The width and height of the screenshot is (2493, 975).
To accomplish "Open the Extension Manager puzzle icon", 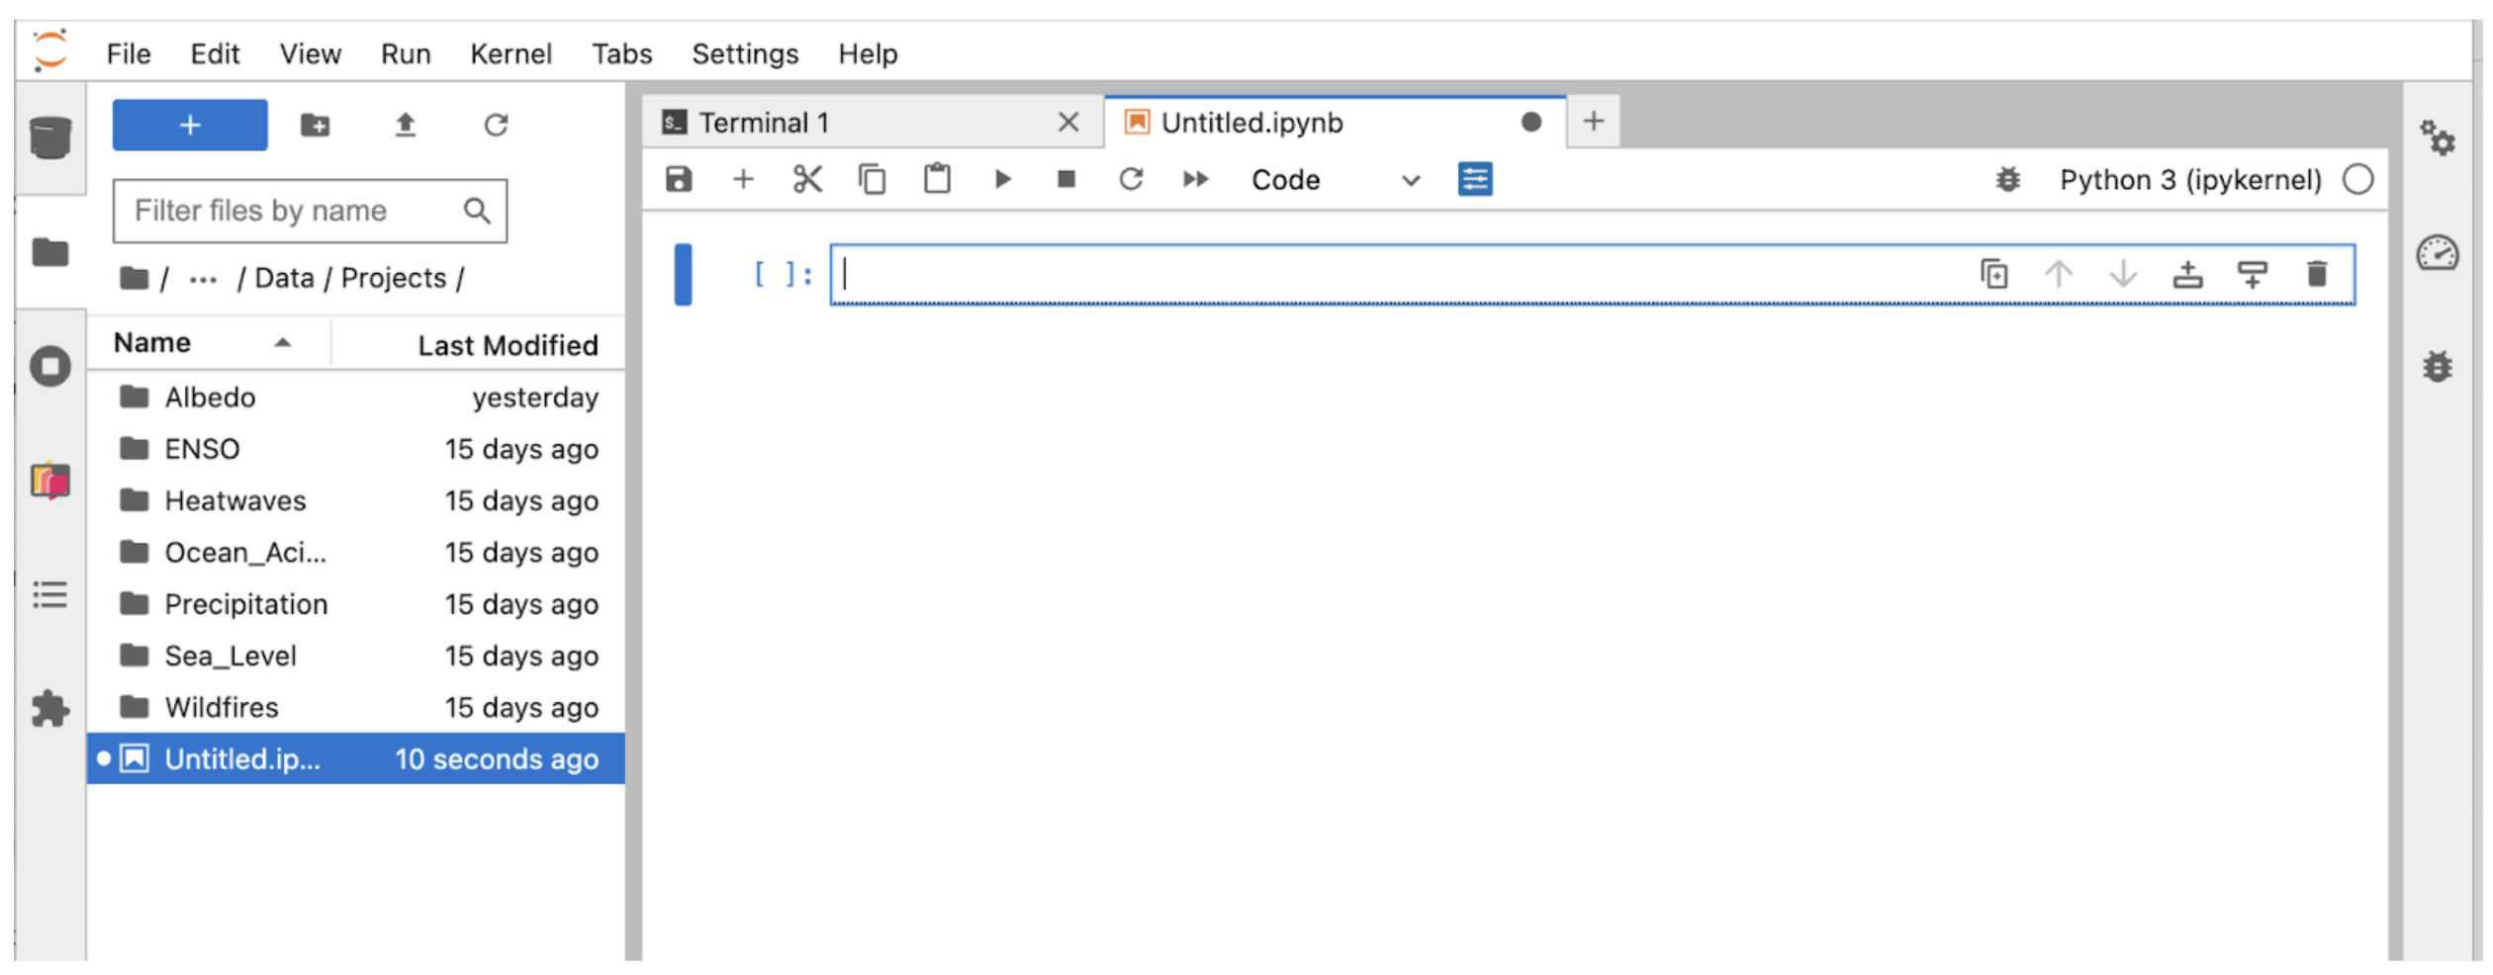I will coord(49,709).
